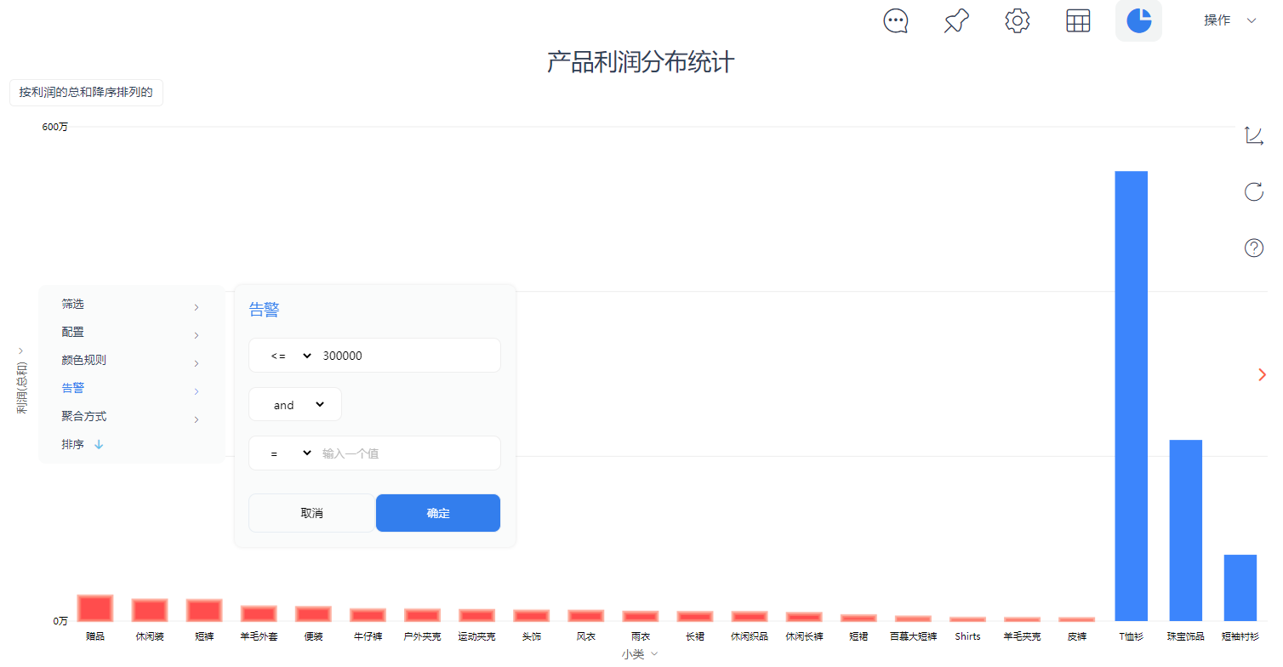Pin the chart using the pushpin icon

[955, 20]
